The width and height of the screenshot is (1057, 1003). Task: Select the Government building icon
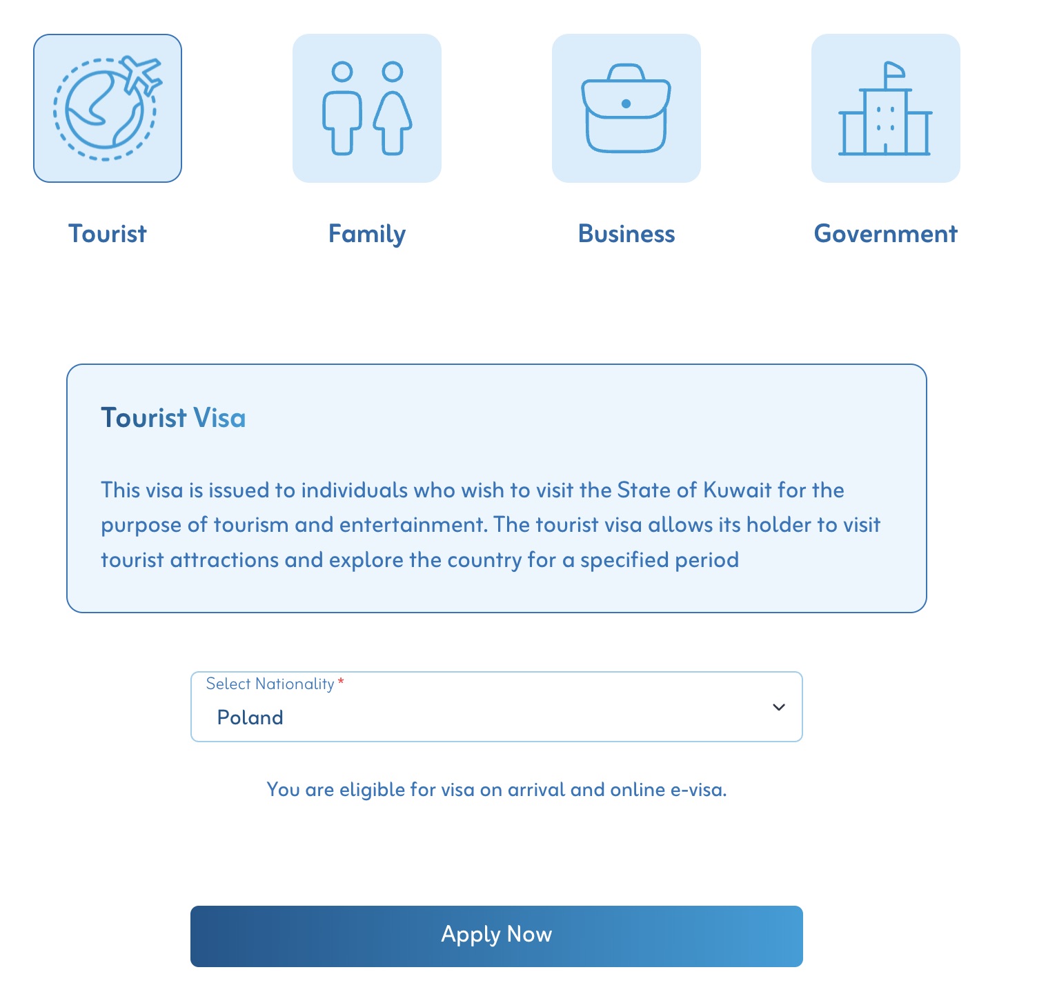coord(885,108)
